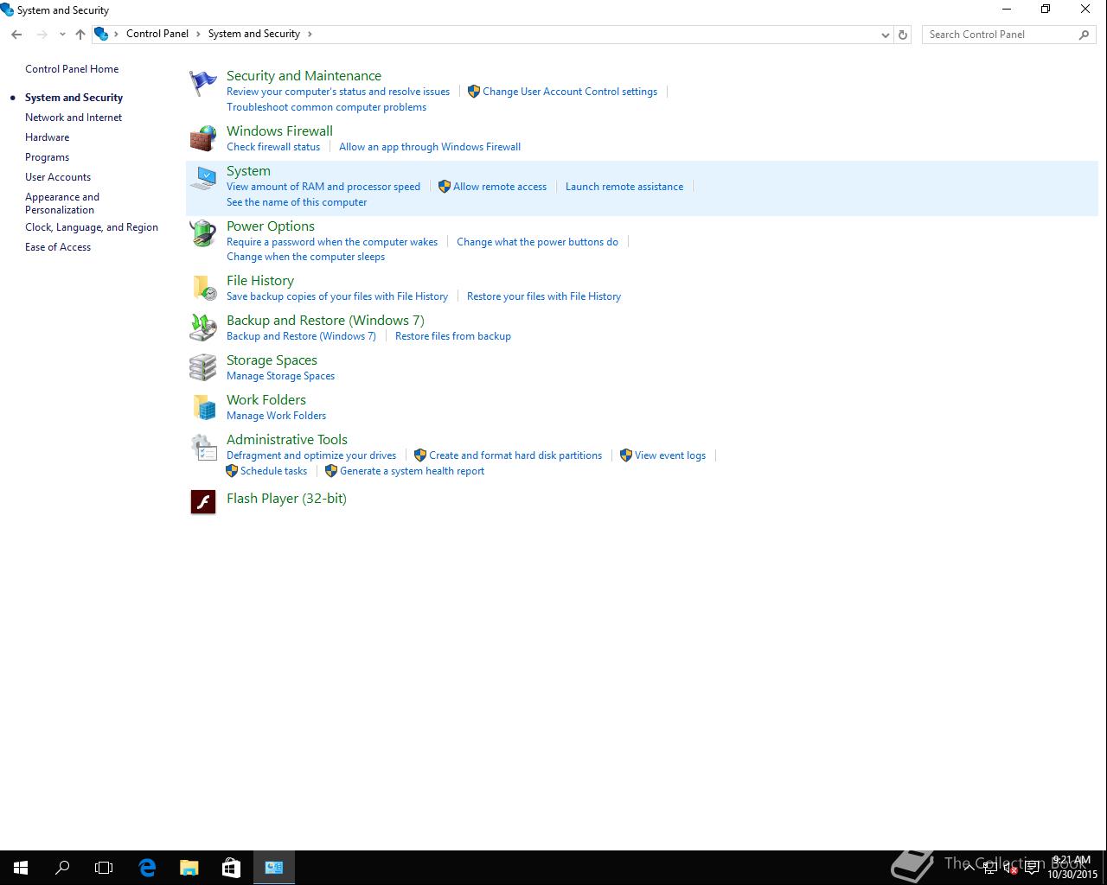This screenshot has width=1107, height=885.
Task: Click Restore files from backup link
Action: click(453, 336)
